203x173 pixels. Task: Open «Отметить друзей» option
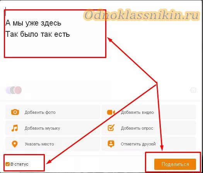pos(148,144)
